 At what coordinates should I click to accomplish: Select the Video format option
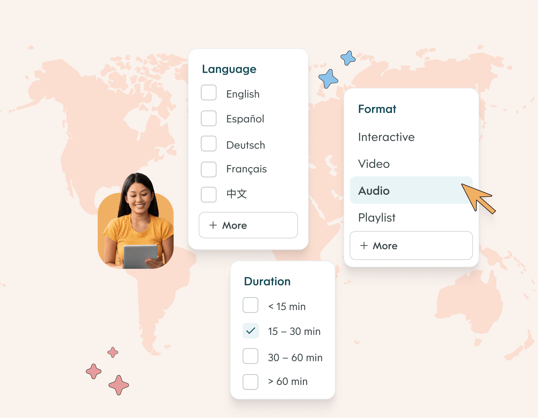[374, 164]
